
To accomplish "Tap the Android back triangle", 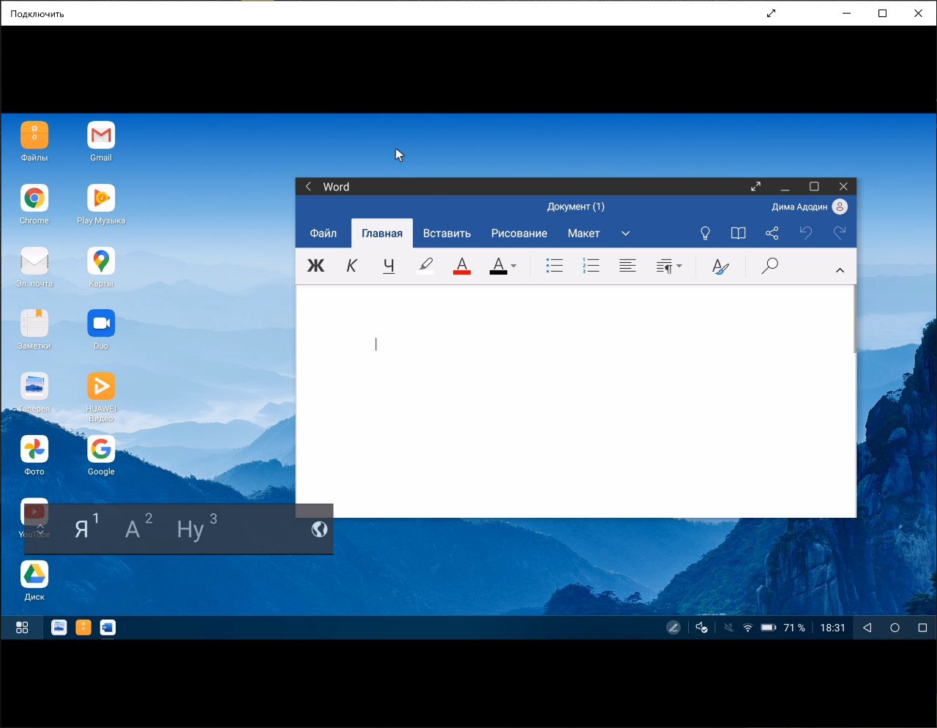I will [867, 628].
